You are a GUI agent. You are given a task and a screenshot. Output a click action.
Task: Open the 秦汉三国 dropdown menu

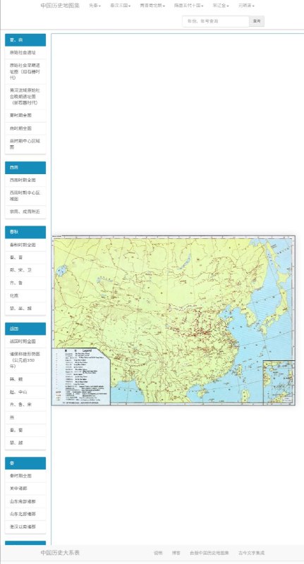[x=120, y=6]
